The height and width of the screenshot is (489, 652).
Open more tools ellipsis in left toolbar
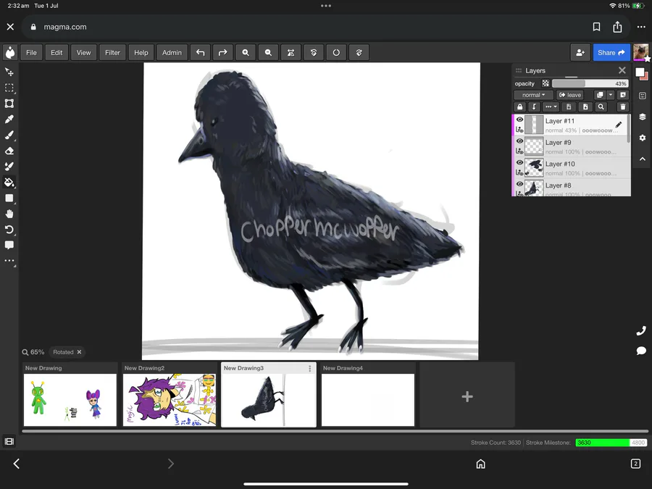[x=9, y=261]
